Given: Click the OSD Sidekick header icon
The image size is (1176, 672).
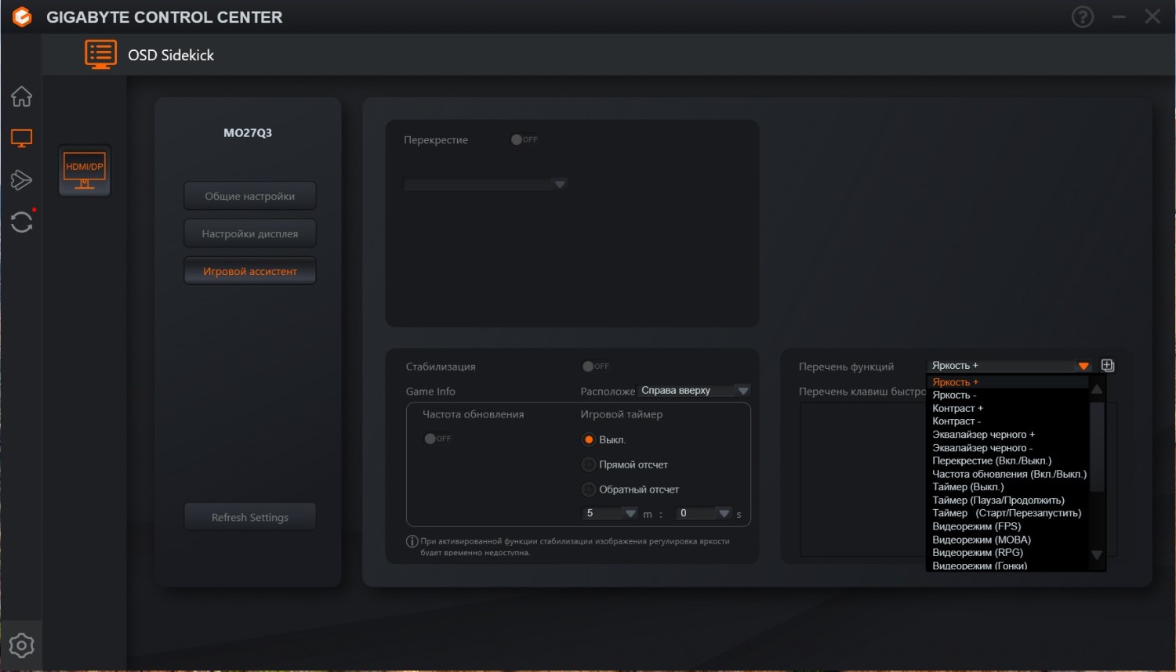Looking at the screenshot, I should pos(100,55).
